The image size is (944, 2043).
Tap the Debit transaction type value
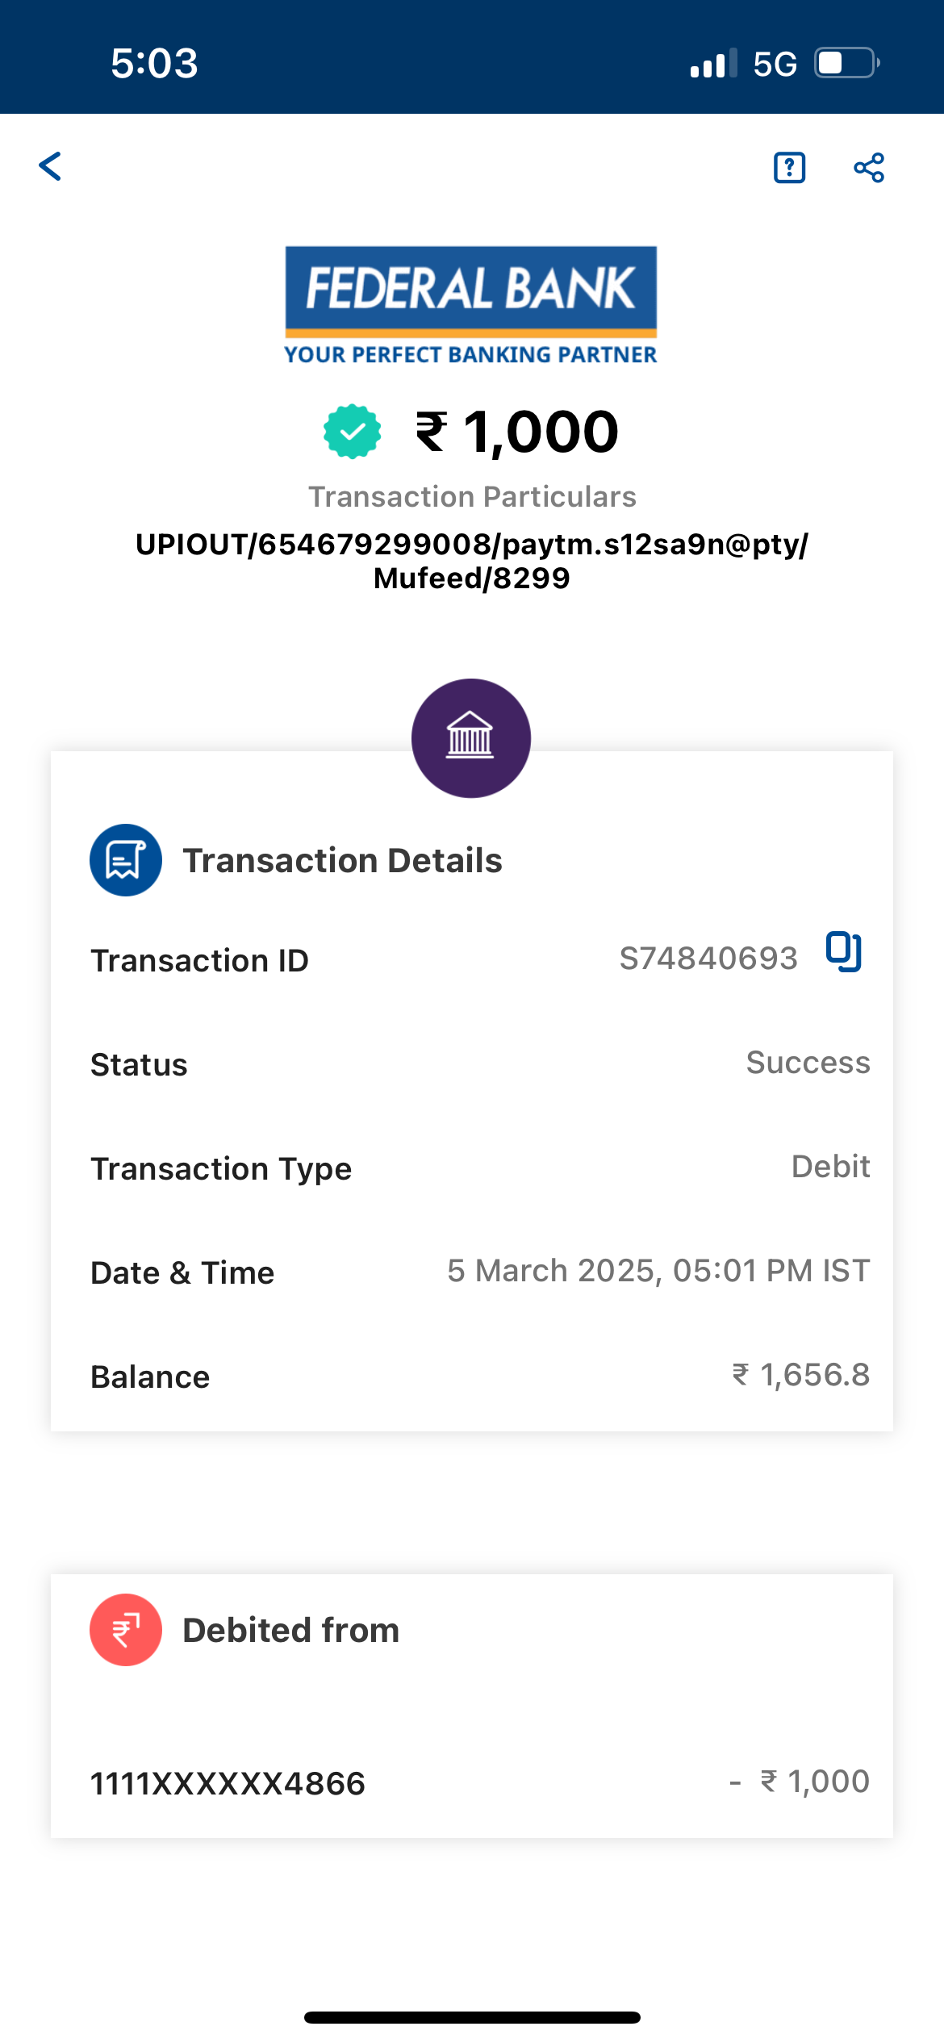(x=830, y=1167)
